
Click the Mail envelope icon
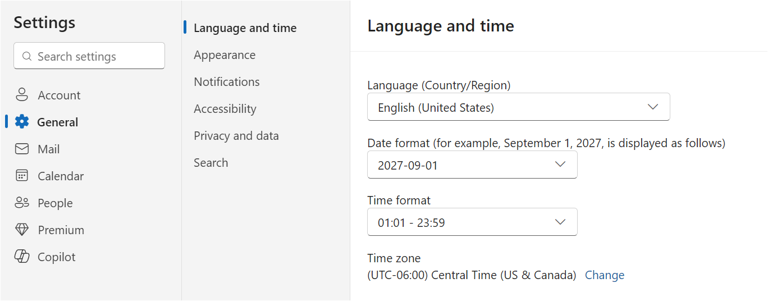[22, 149]
